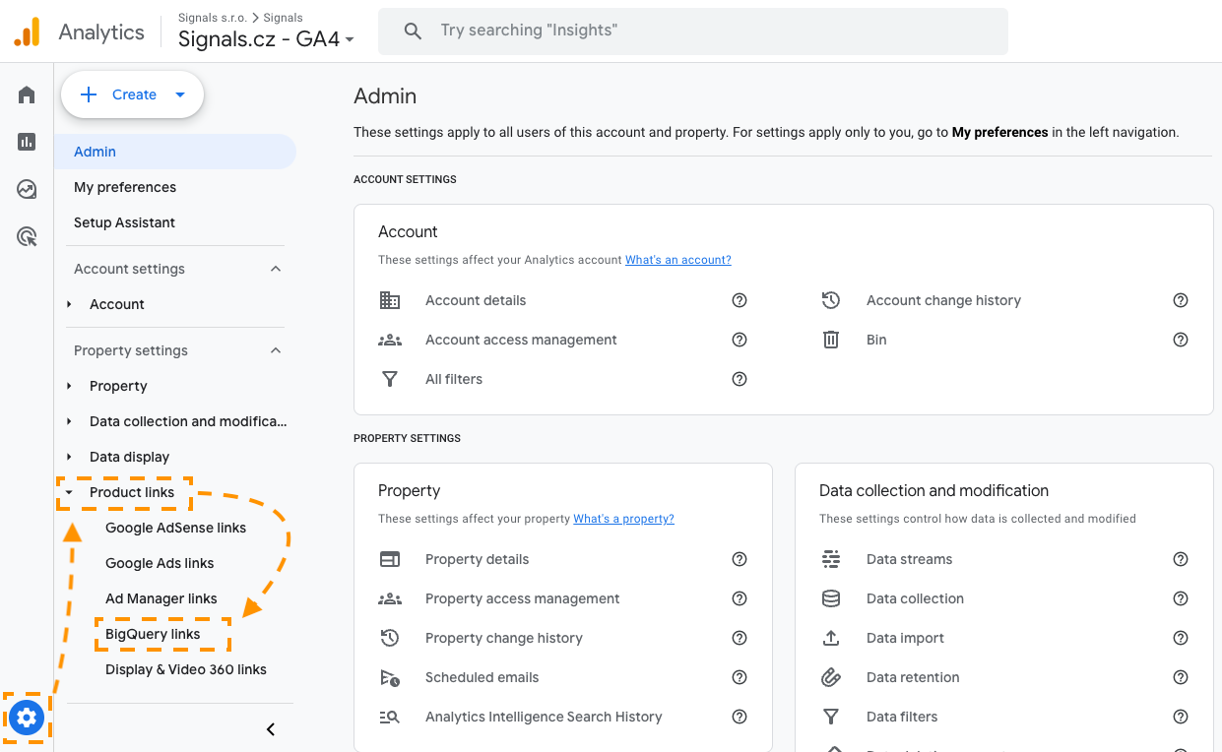Open the Reports icon in left rail
This screenshot has height=752, width=1222.
[27, 142]
